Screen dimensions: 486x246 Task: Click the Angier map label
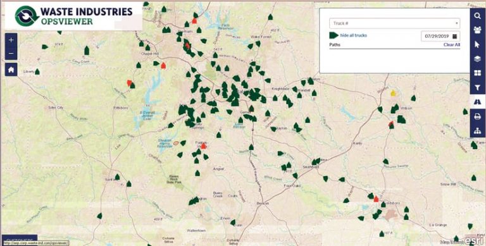pos(218,169)
